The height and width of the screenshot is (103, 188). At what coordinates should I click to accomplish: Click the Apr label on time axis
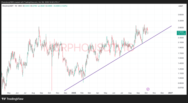click(x=97, y=93)
